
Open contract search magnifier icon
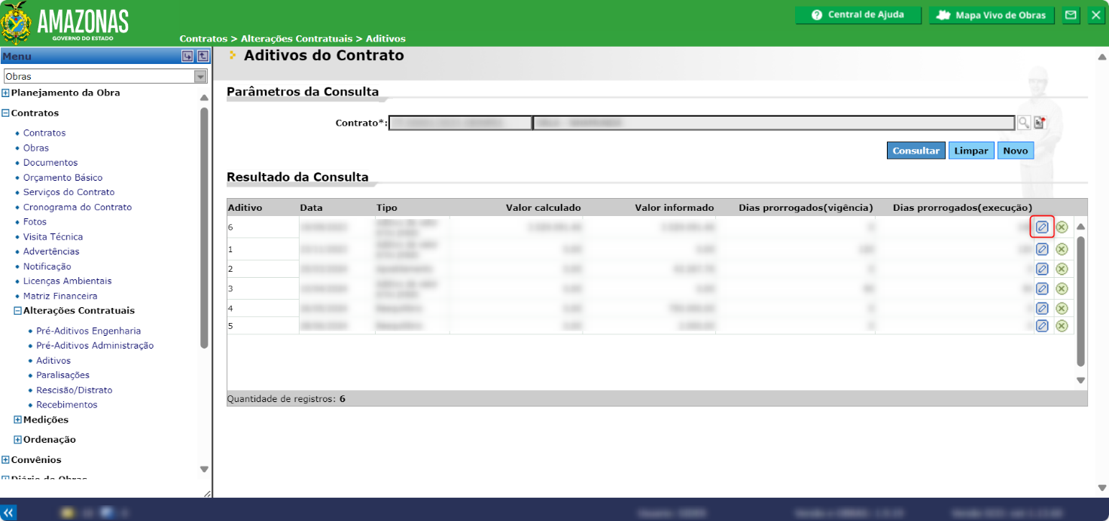pyautogui.click(x=1024, y=123)
